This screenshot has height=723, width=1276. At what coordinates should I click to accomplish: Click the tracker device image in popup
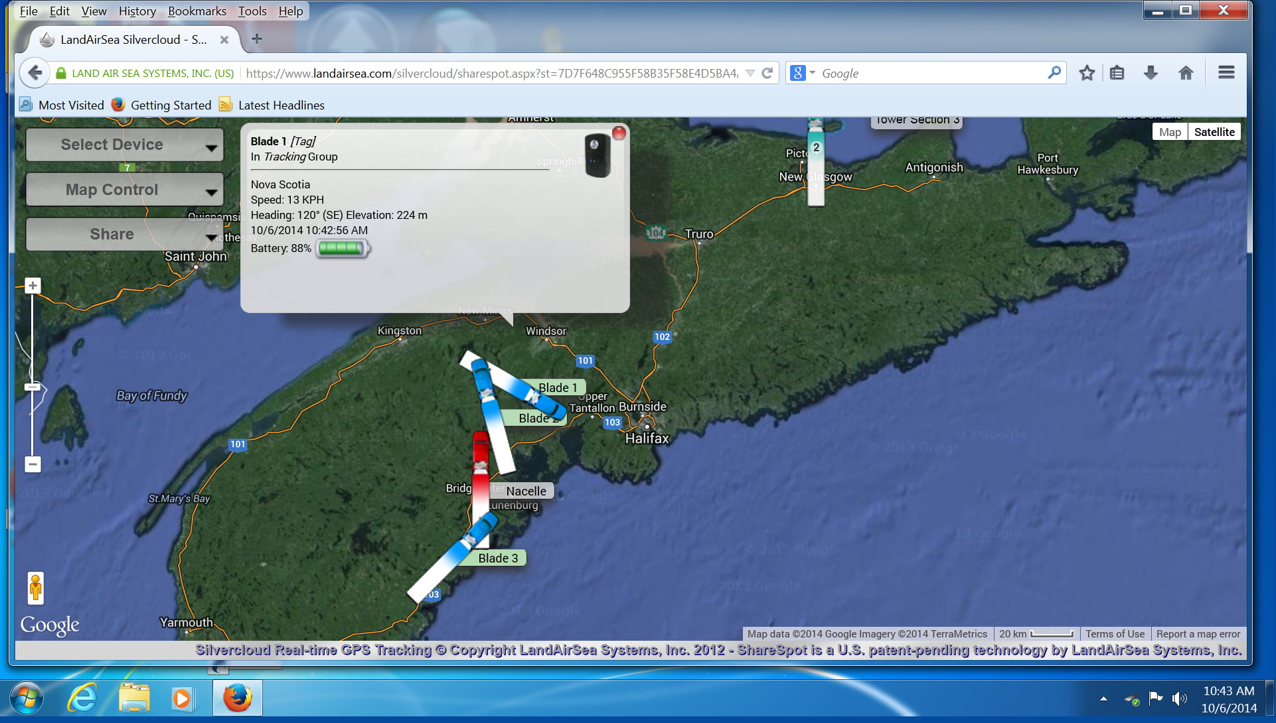click(x=598, y=155)
